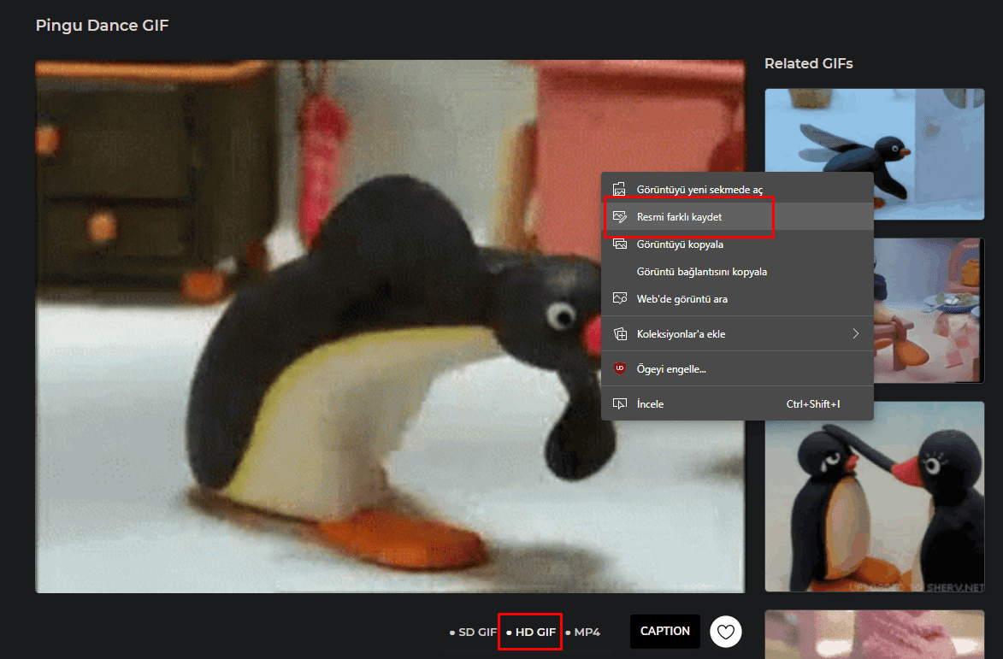
Task: Click the 'Pingu Dance GIF' title
Action: coord(103,26)
